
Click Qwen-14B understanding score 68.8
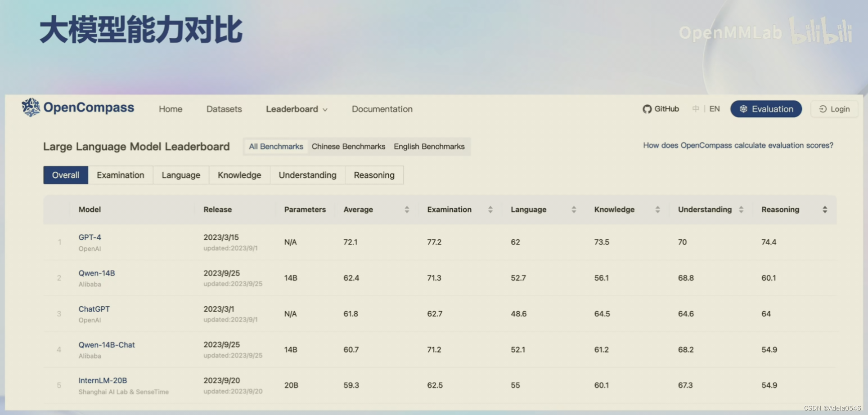[x=686, y=278]
